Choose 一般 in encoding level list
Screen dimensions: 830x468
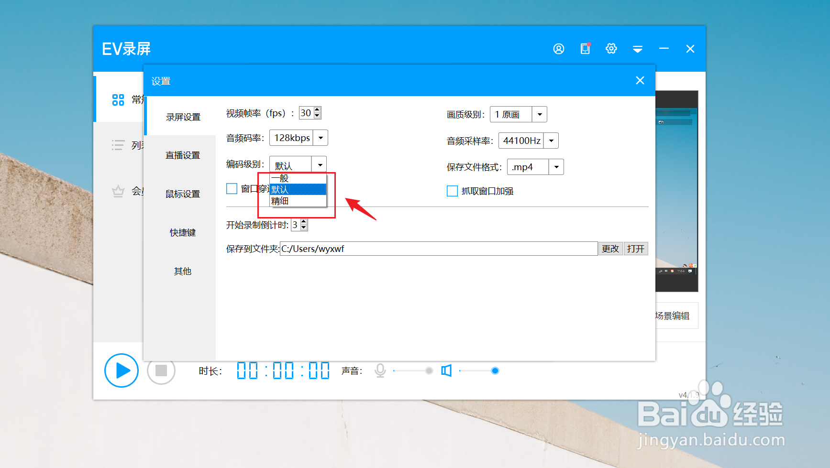tap(298, 178)
